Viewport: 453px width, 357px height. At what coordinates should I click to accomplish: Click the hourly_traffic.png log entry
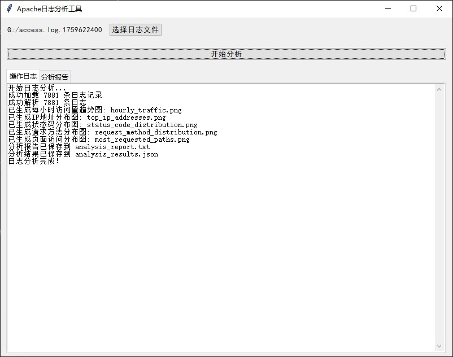click(x=146, y=110)
